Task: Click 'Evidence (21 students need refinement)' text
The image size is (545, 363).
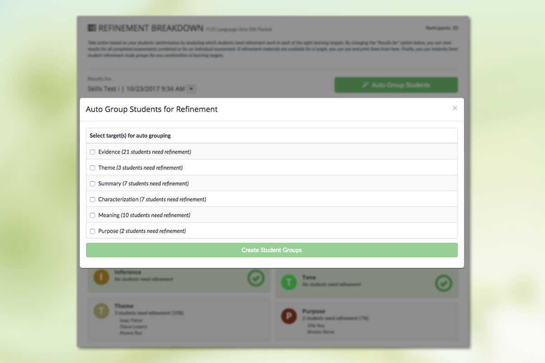Action: (x=144, y=152)
